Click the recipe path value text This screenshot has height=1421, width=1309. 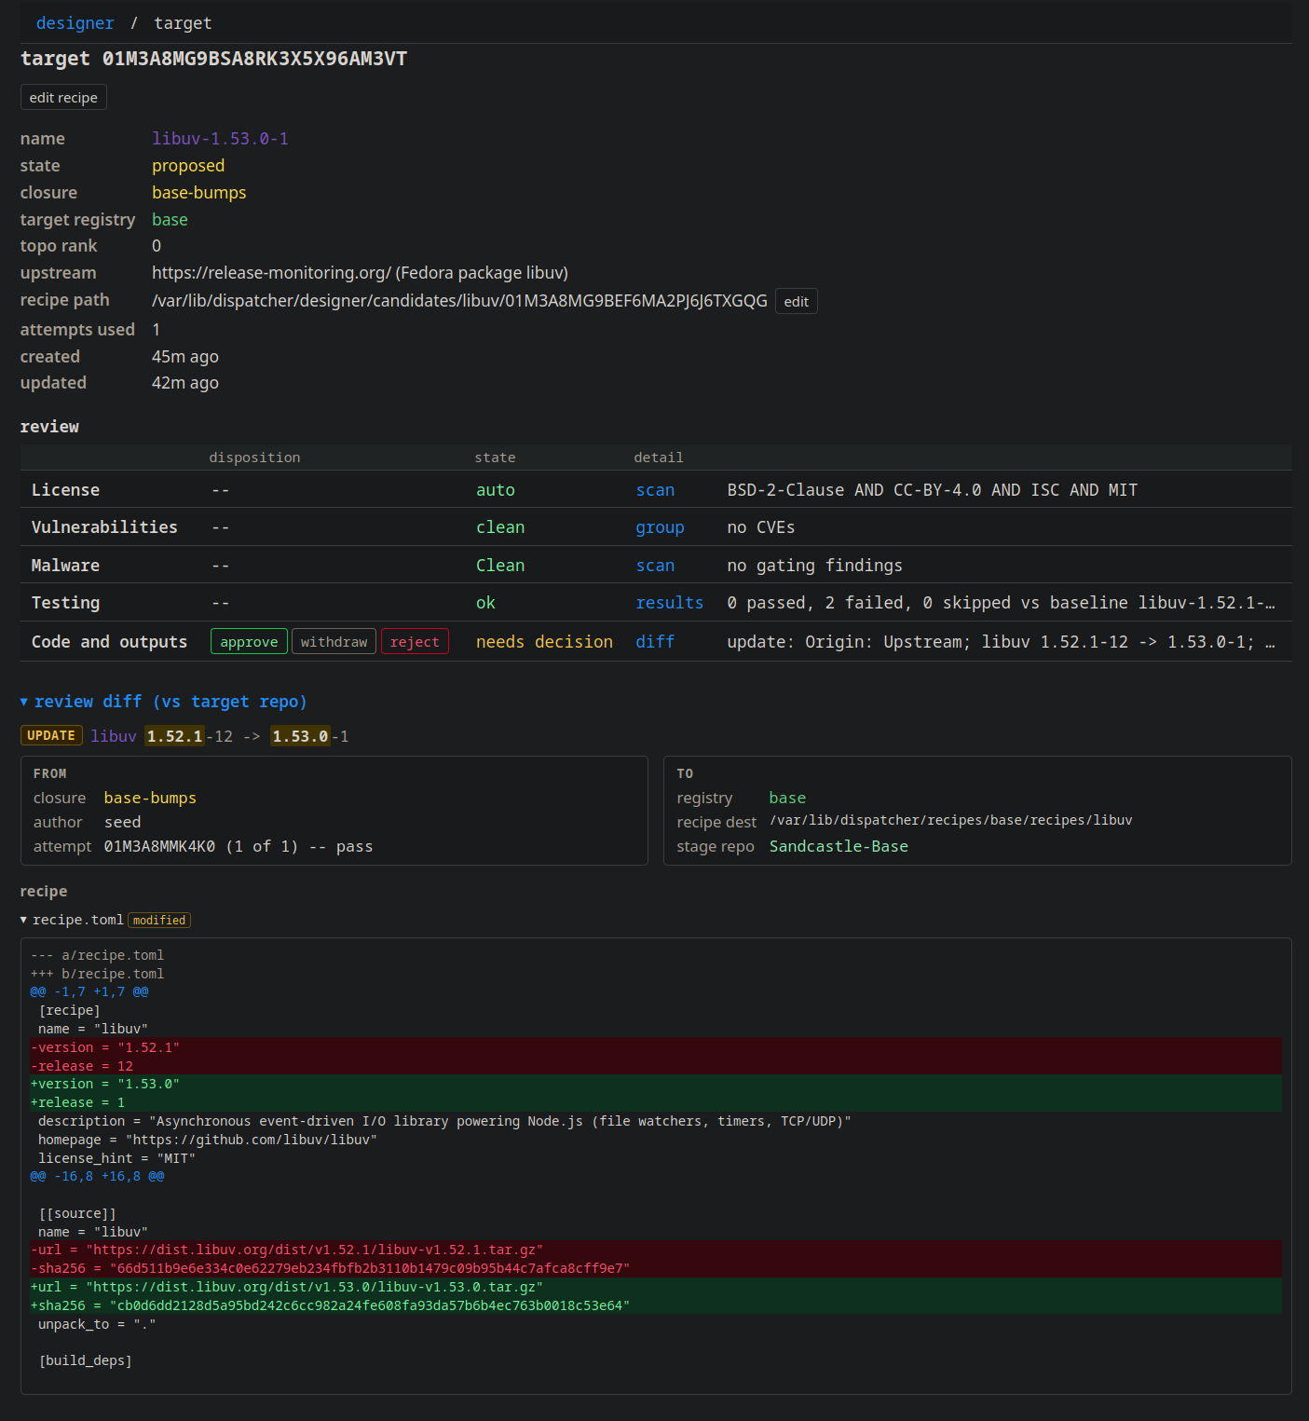pyautogui.click(x=459, y=301)
